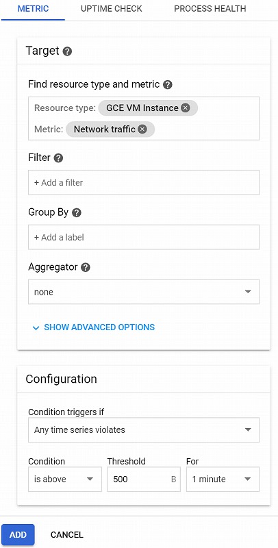
Task: Select the Metric tab
Action: coord(33,9)
